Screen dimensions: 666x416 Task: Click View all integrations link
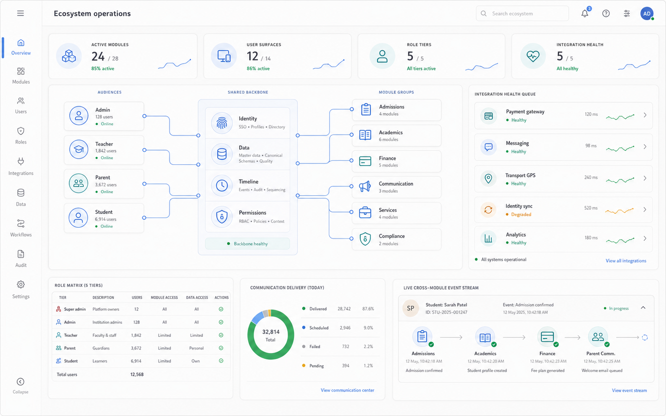tap(626, 261)
